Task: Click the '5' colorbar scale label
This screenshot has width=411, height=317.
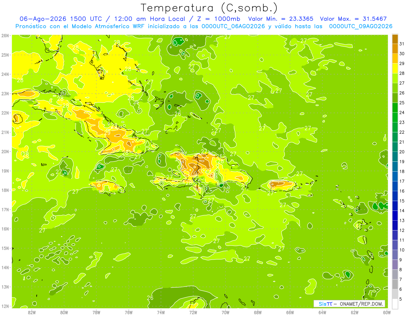Action: (401, 299)
